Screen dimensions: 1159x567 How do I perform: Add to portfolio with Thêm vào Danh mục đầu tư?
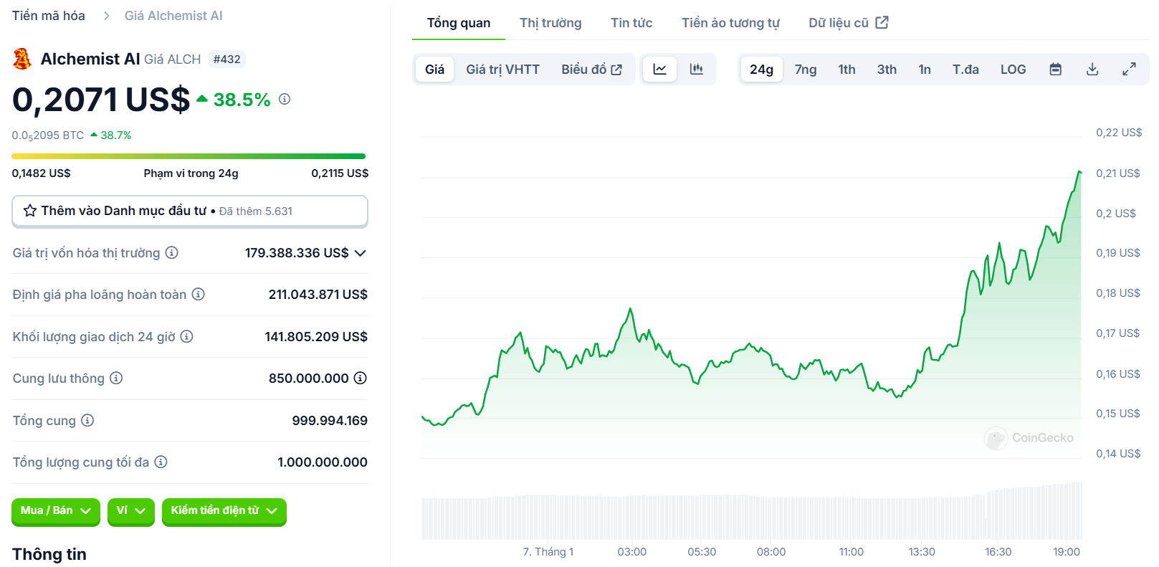click(x=190, y=211)
